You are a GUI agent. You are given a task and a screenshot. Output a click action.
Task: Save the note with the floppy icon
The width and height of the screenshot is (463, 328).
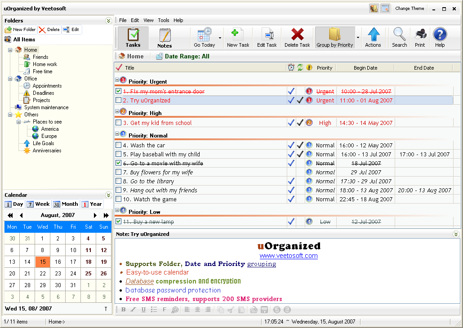264,310
